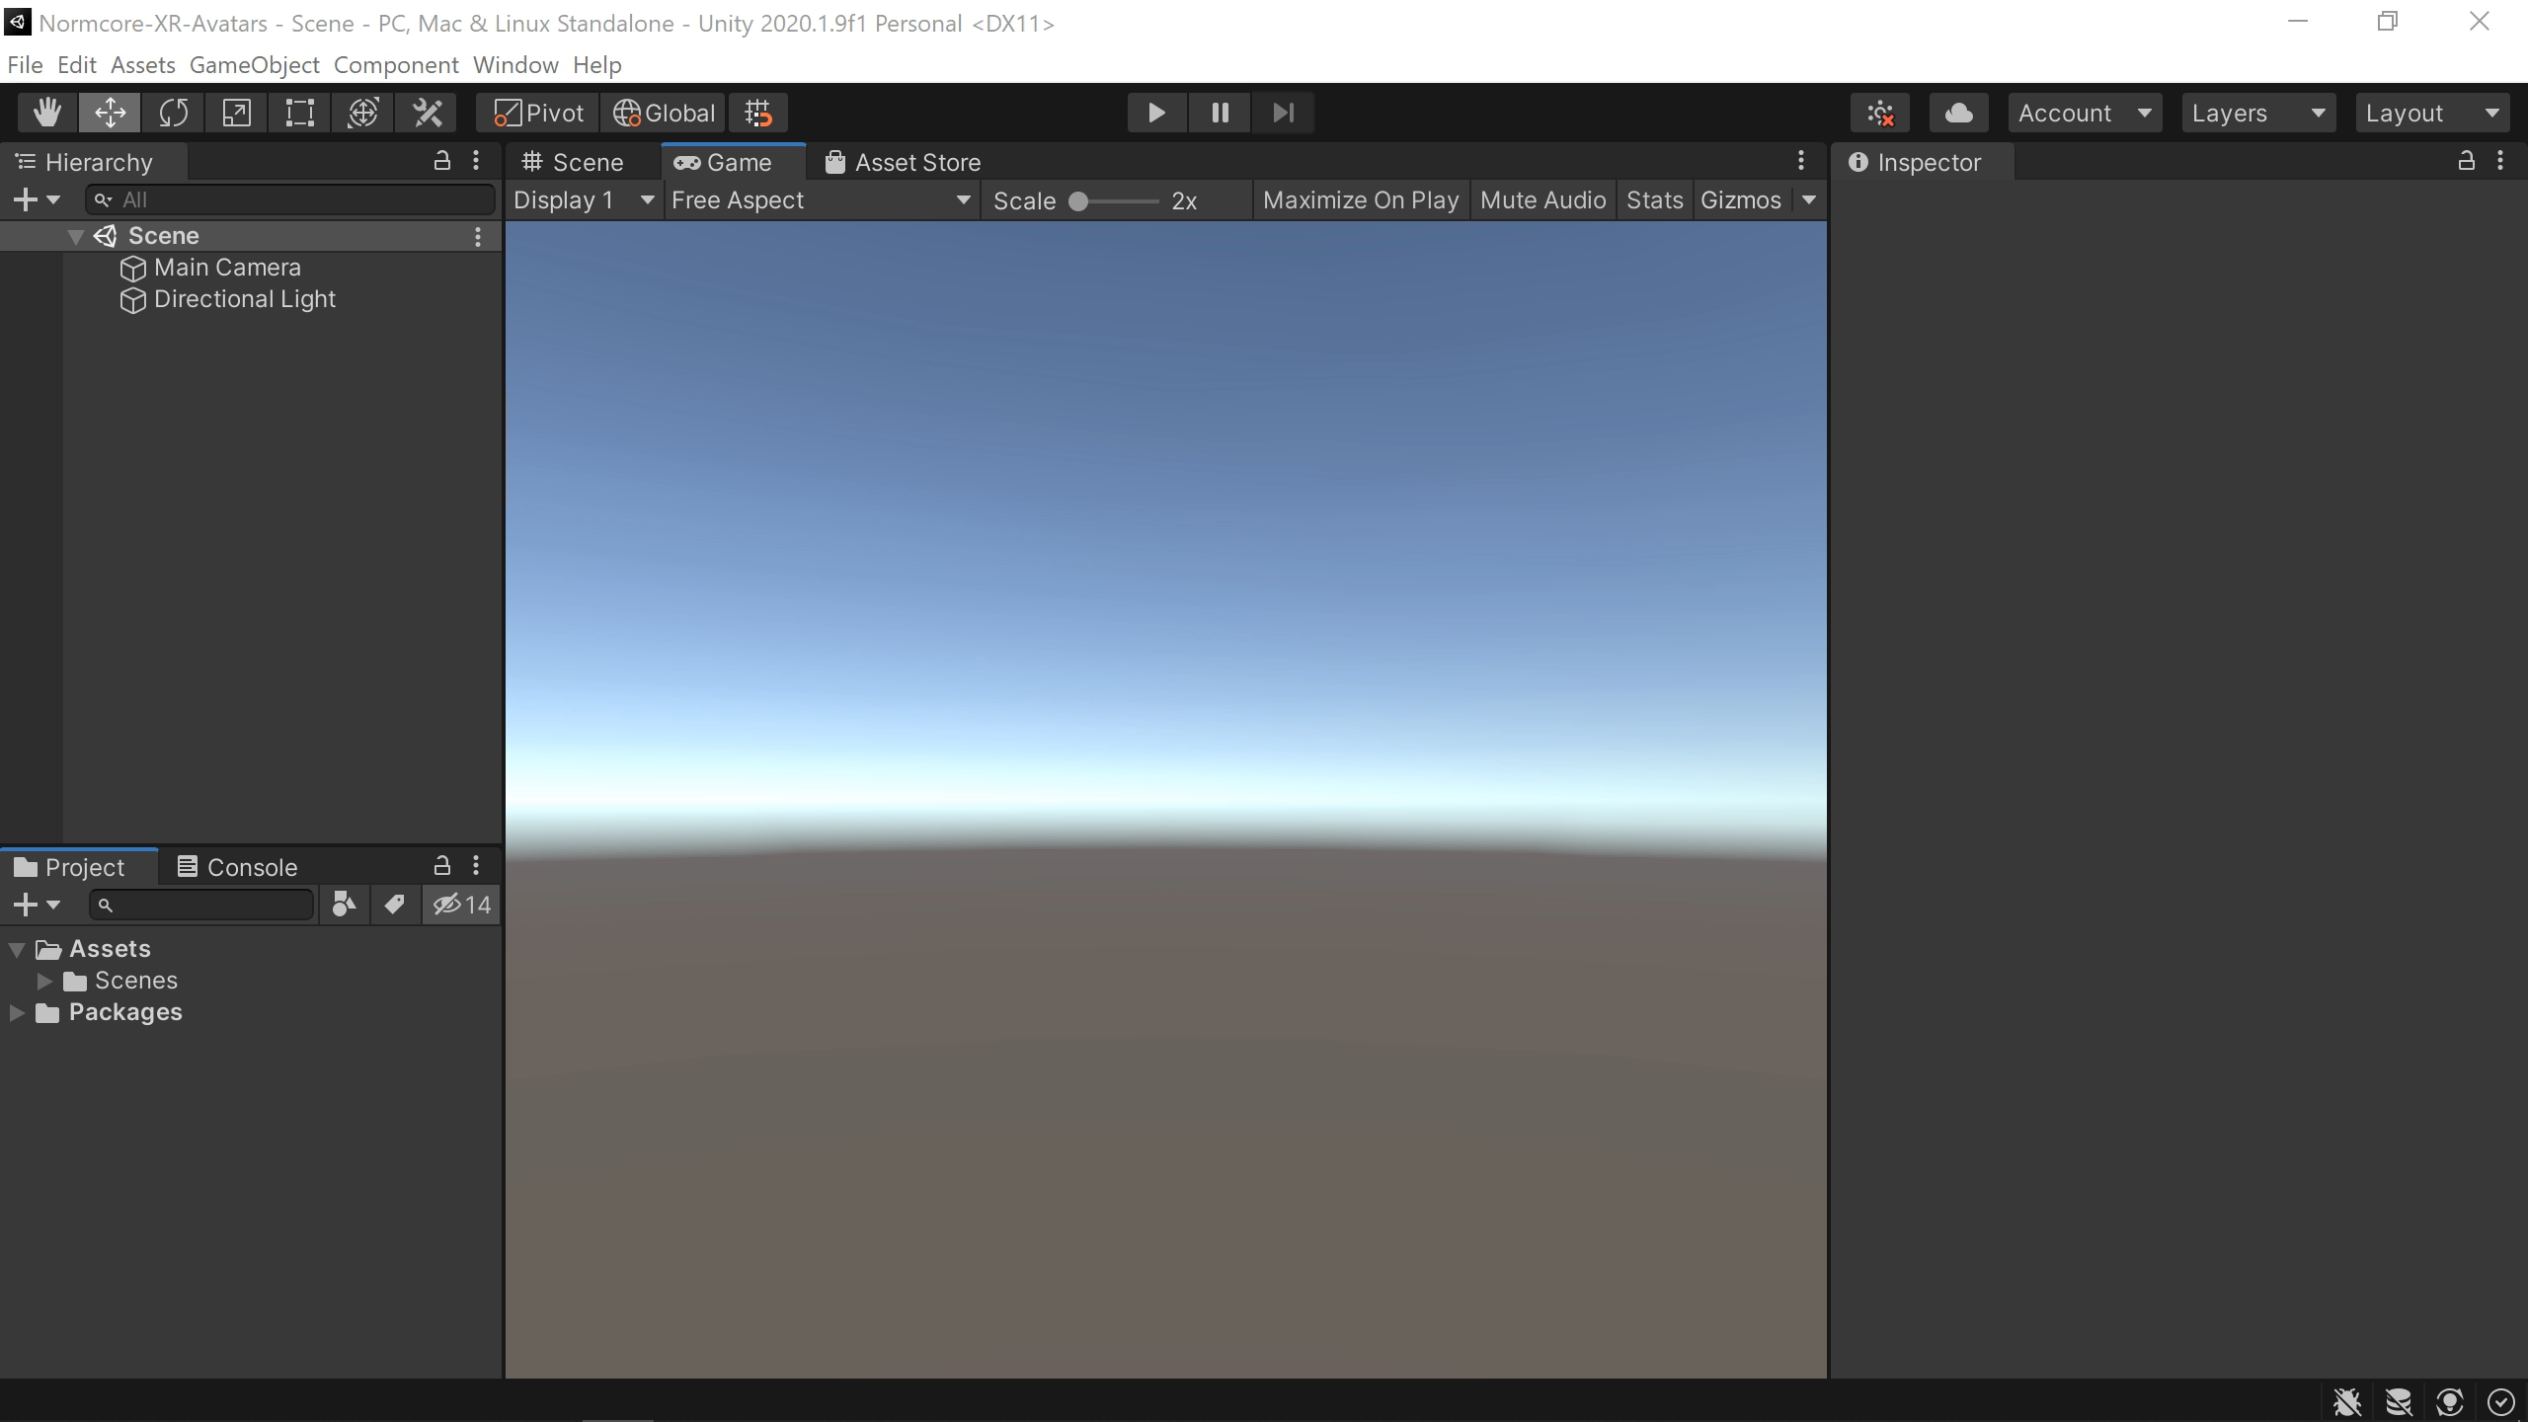
Task: Open the GameObject menu
Action: [x=254, y=64]
